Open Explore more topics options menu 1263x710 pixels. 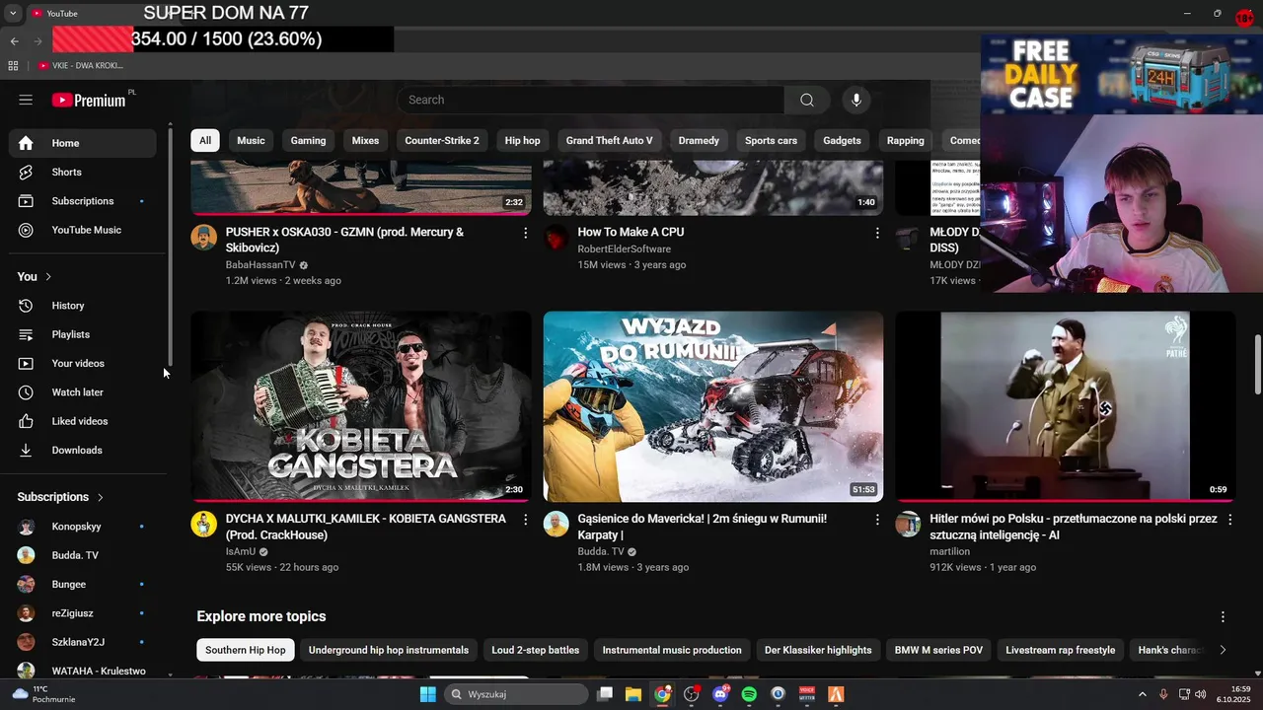click(1223, 616)
